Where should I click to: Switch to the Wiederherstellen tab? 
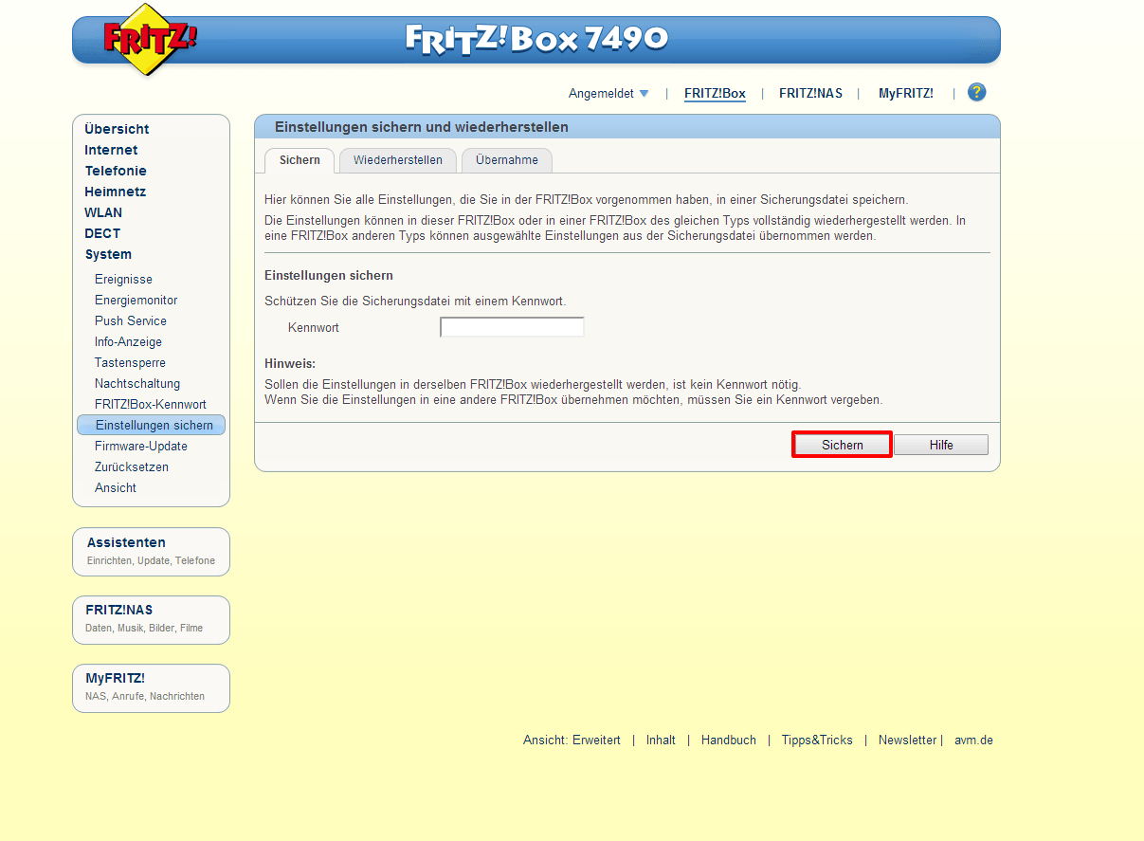pyautogui.click(x=398, y=160)
